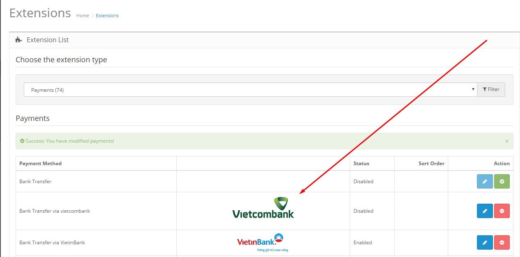This screenshot has height=257, width=520.
Task: Click the green success check icon
Action: click(x=22, y=141)
